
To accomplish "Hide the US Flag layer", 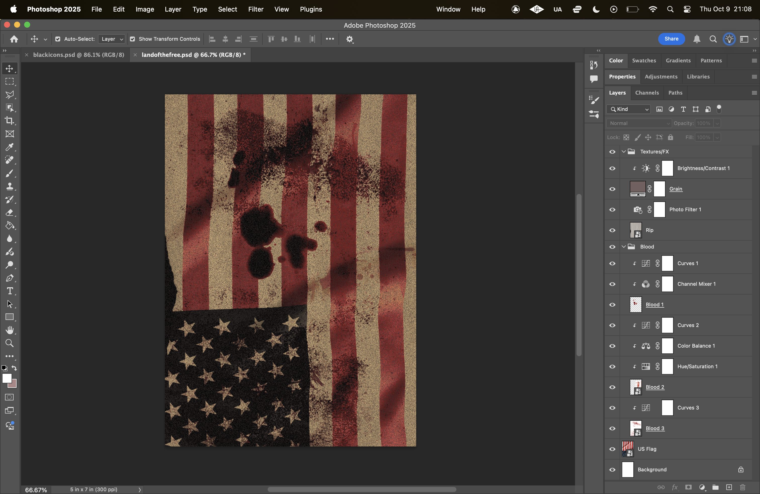I will click(x=612, y=449).
